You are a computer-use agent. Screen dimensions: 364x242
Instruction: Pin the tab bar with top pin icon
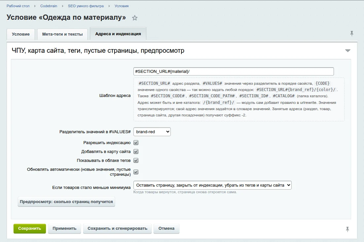[x=352, y=34]
